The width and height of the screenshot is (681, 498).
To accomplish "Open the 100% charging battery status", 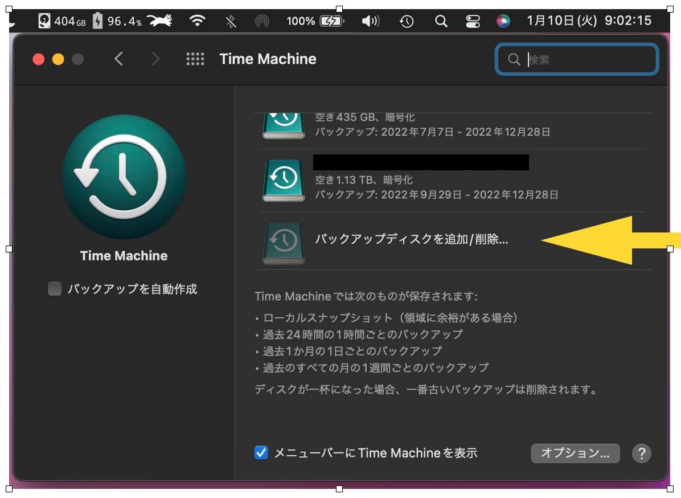I will (315, 21).
